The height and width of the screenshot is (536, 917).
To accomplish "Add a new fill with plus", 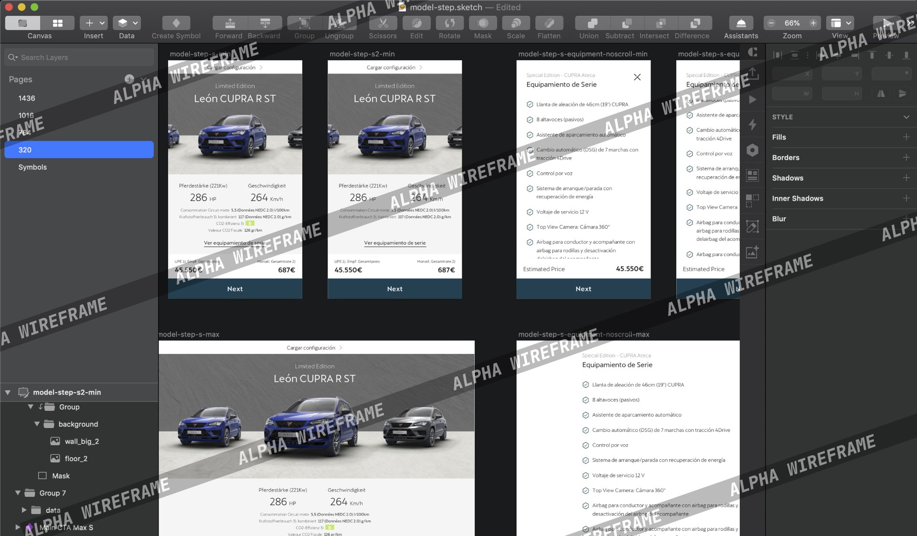I will click(906, 137).
